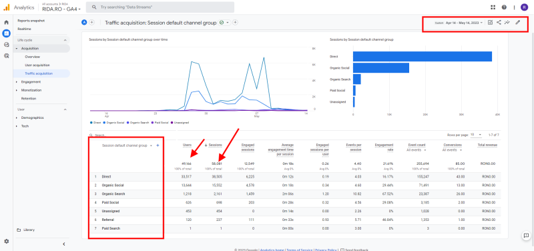Collapse the Life cycle section
This screenshot has width=534, height=251.
pos(65,40)
